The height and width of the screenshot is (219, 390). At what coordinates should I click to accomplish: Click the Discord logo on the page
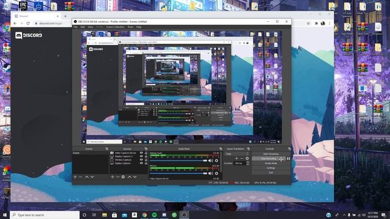tap(29, 35)
